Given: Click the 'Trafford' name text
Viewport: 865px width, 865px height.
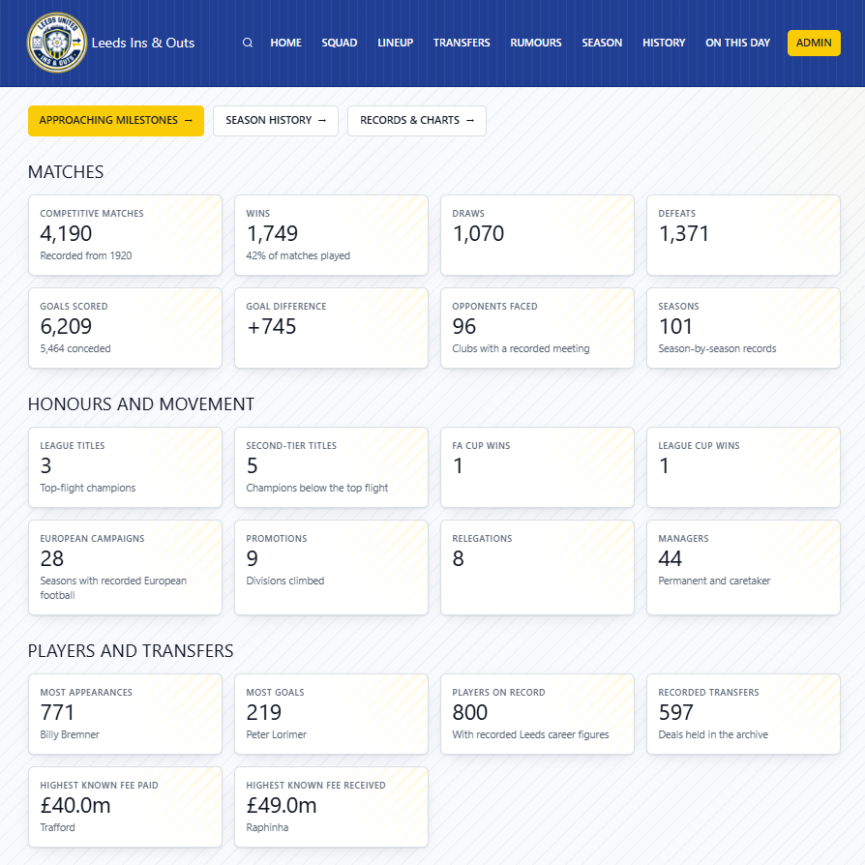Looking at the screenshot, I should coord(57,827).
